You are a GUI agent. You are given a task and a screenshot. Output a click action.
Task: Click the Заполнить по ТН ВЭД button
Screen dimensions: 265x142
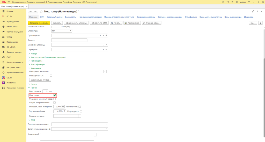(x=40, y=80)
